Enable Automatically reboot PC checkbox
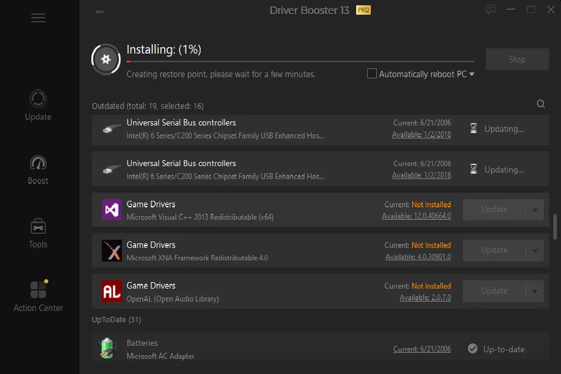The height and width of the screenshot is (374, 561). click(x=371, y=74)
